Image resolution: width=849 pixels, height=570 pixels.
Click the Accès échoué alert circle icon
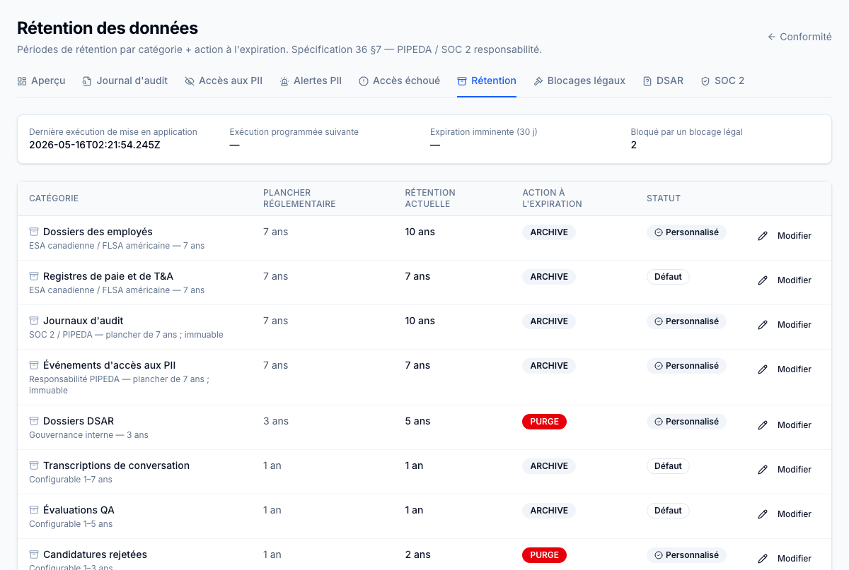pyautogui.click(x=364, y=81)
